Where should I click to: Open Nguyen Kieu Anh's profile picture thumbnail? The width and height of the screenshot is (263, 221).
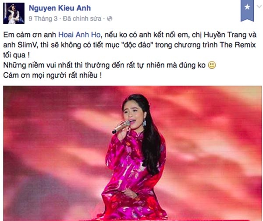pos(14,13)
